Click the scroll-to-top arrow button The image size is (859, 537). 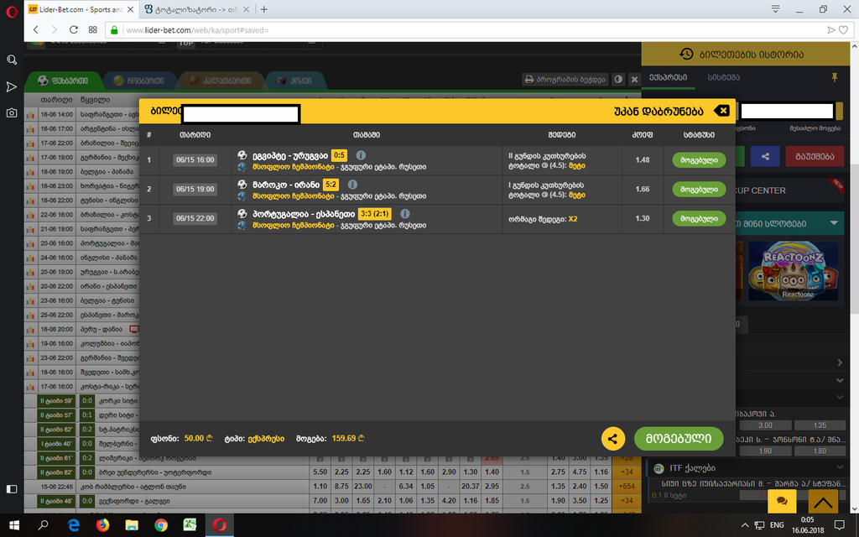click(822, 501)
